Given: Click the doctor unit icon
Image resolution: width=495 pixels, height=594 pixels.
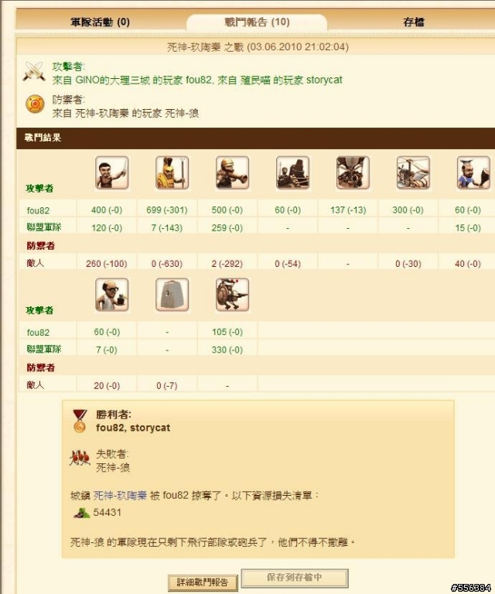Looking at the screenshot, I should (111, 295).
